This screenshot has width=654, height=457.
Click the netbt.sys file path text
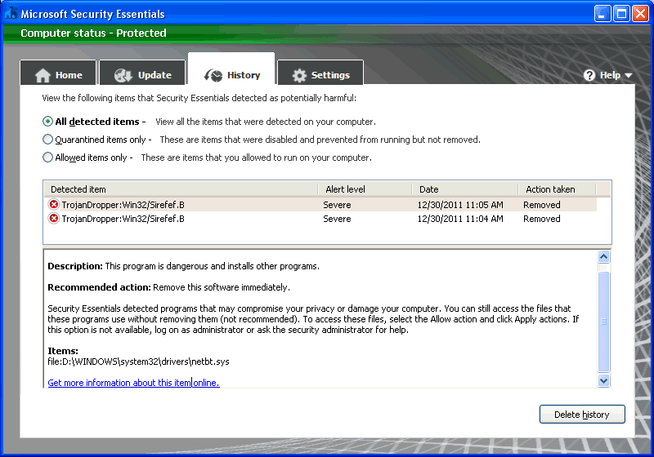pos(138,362)
